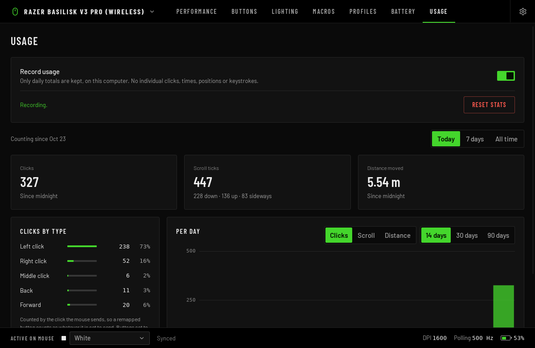Screen dimensions: 535x348
Task: Show Distance in the Per Day chart
Action: [398, 235]
